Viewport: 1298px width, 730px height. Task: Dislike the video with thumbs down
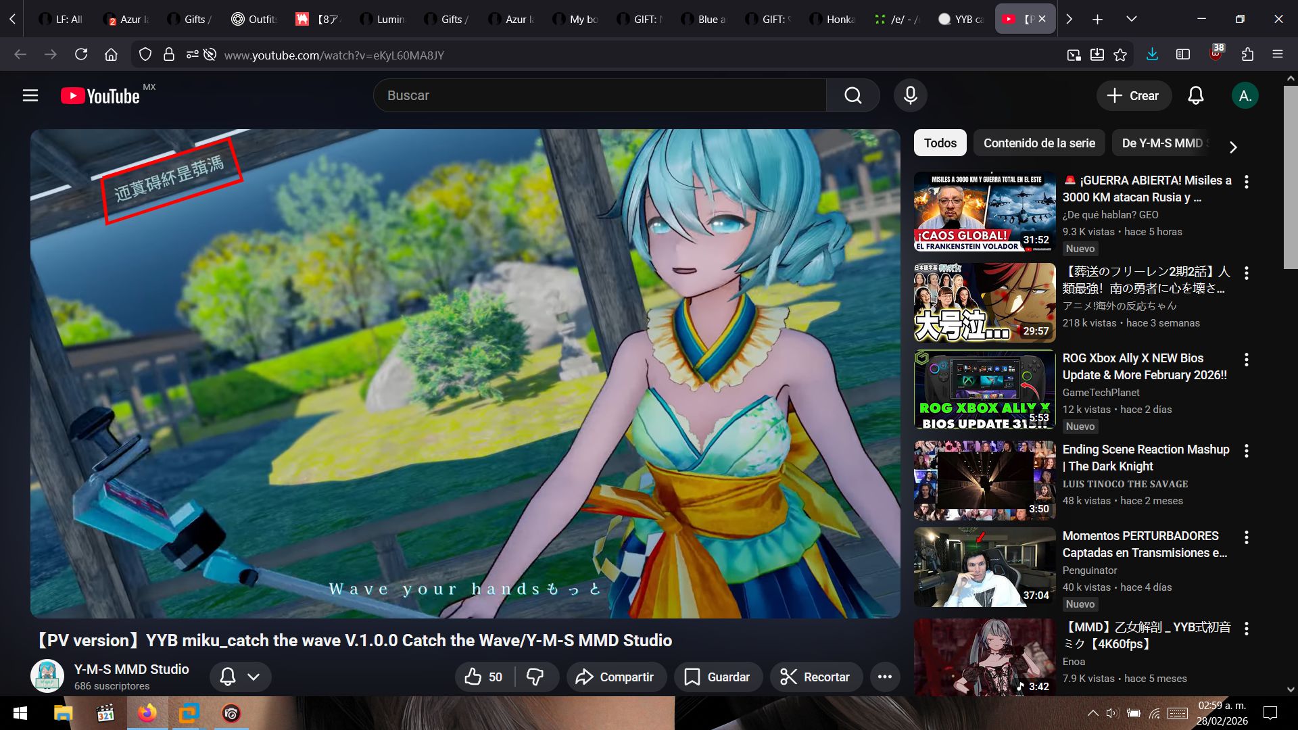[x=535, y=677]
